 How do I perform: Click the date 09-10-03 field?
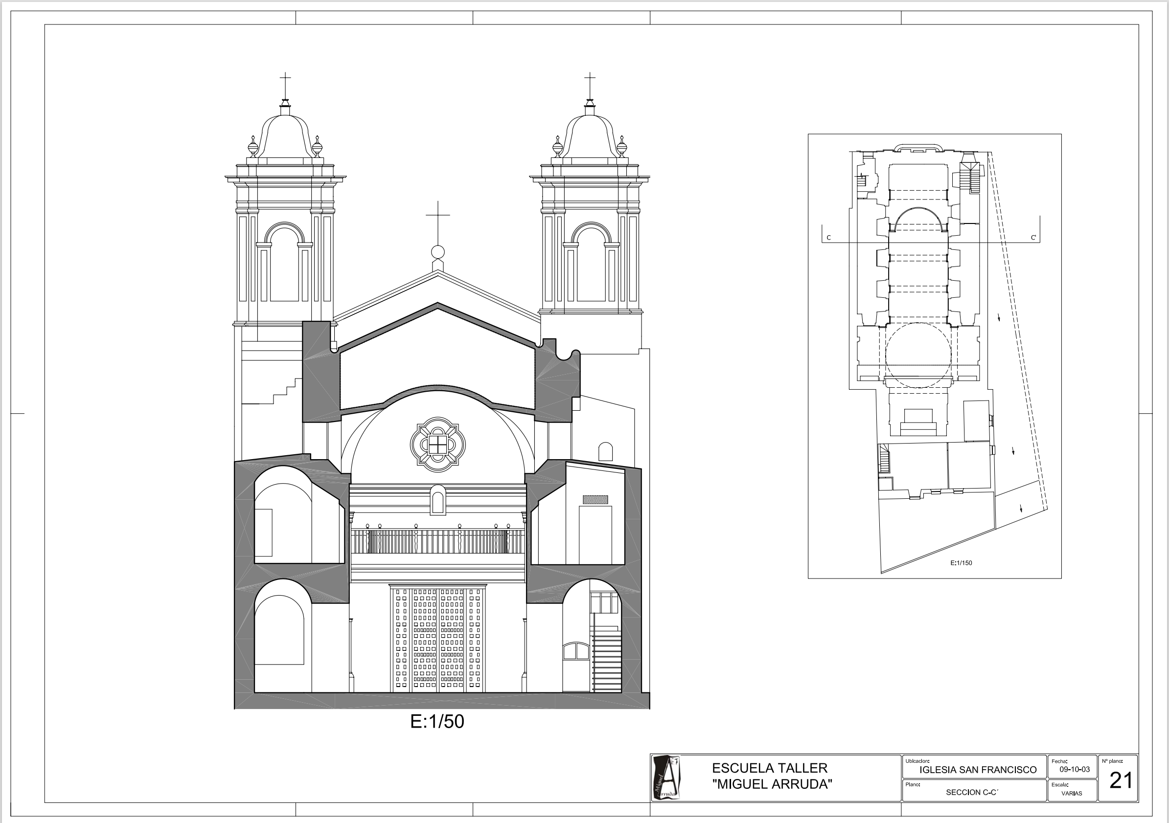[1074, 769]
